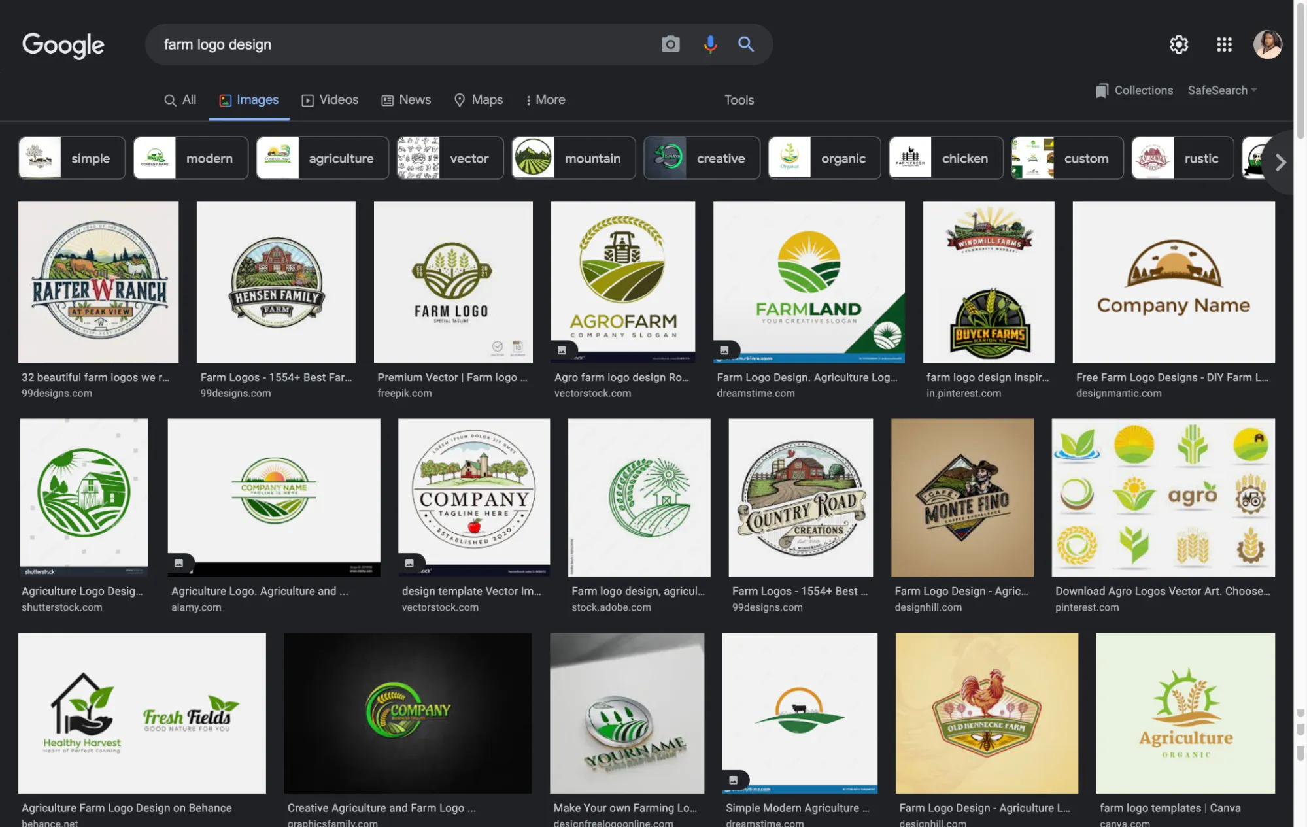Switch to the Videos tab
Viewport: 1307px width, 827px height.
pos(330,100)
